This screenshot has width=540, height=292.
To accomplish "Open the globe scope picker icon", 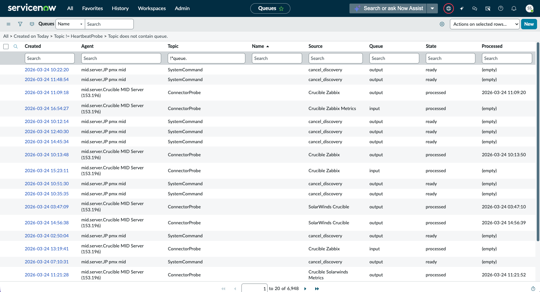I will [x=449, y=8].
